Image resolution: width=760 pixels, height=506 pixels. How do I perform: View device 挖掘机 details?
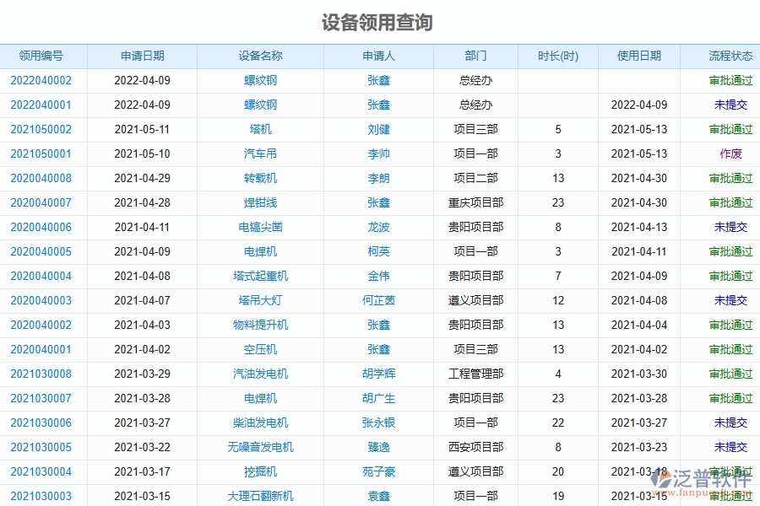[x=260, y=471]
